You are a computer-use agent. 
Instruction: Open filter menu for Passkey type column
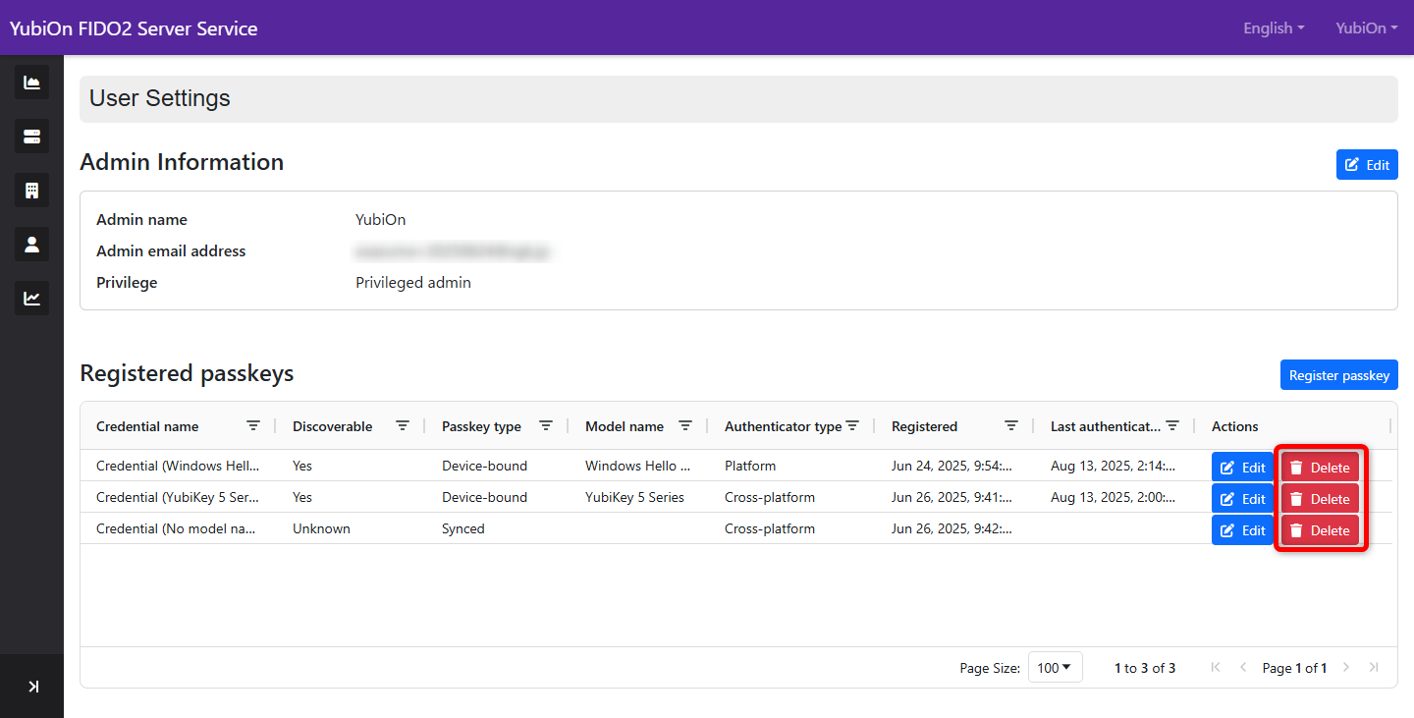coord(546,426)
